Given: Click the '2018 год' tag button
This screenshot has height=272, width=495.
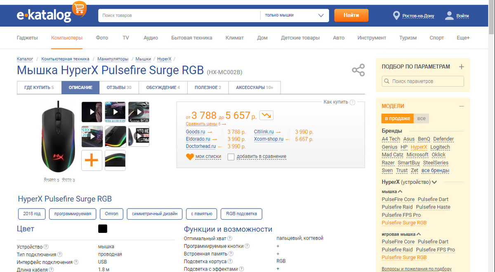Looking at the screenshot, I should coord(32,214).
